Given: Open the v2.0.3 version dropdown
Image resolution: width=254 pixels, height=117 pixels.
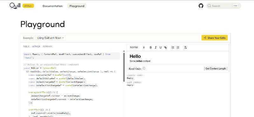Looking at the screenshot, I should click(x=28, y=6).
